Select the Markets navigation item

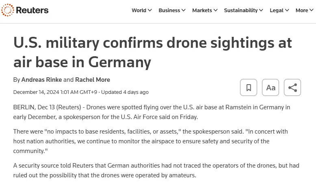pyautogui.click(x=202, y=10)
